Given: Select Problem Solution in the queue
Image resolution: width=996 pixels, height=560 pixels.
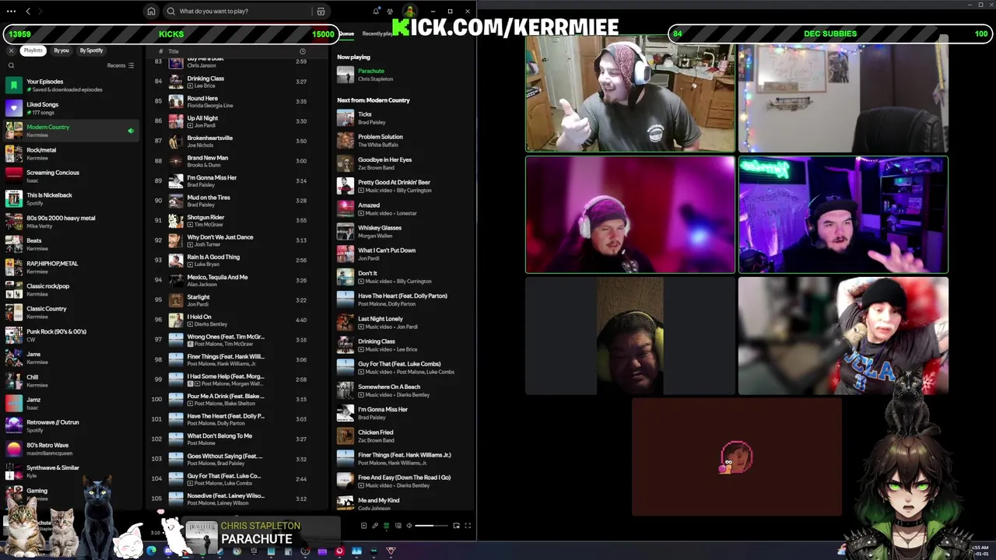Looking at the screenshot, I should (403, 140).
